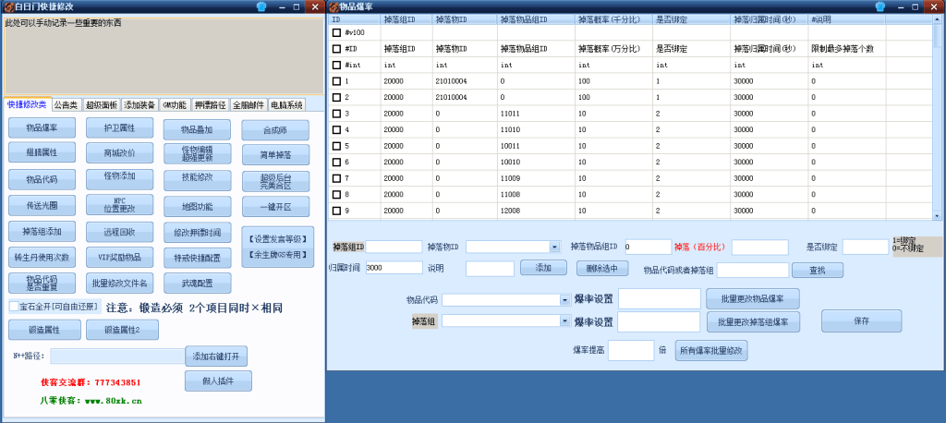The image size is (946, 423).
Task: Click 批量更改物品爆率 button
Action: click(x=753, y=298)
